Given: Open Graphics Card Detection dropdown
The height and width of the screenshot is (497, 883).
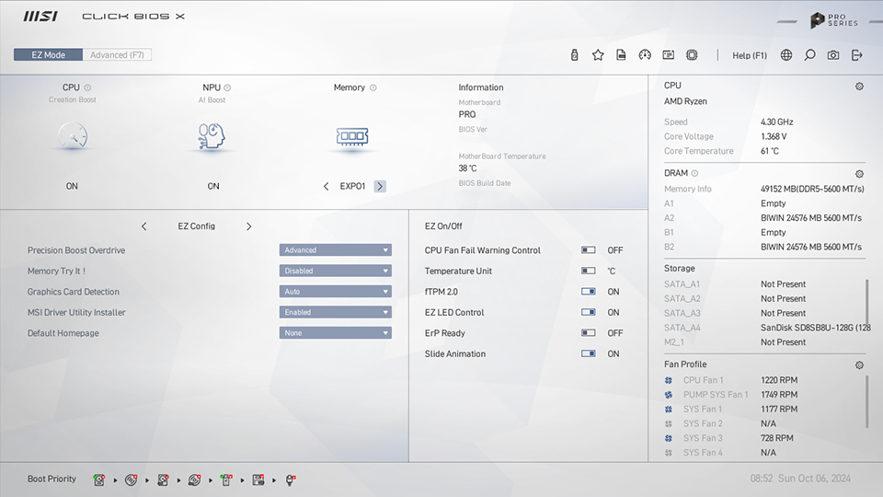Looking at the screenshot, I should [335, 292].
